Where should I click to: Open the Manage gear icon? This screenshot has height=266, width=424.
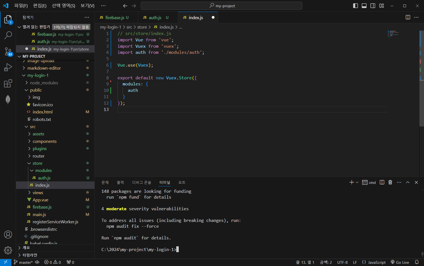pyautogui.click(x=8, y=250)
